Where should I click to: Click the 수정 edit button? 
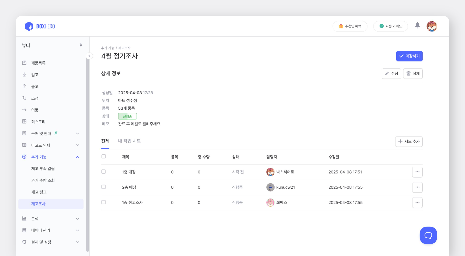pos(391,74)
